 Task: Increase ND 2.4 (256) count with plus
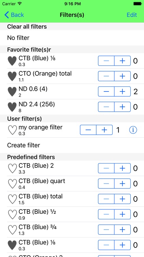pyautogui.click(x=123, y=107)
